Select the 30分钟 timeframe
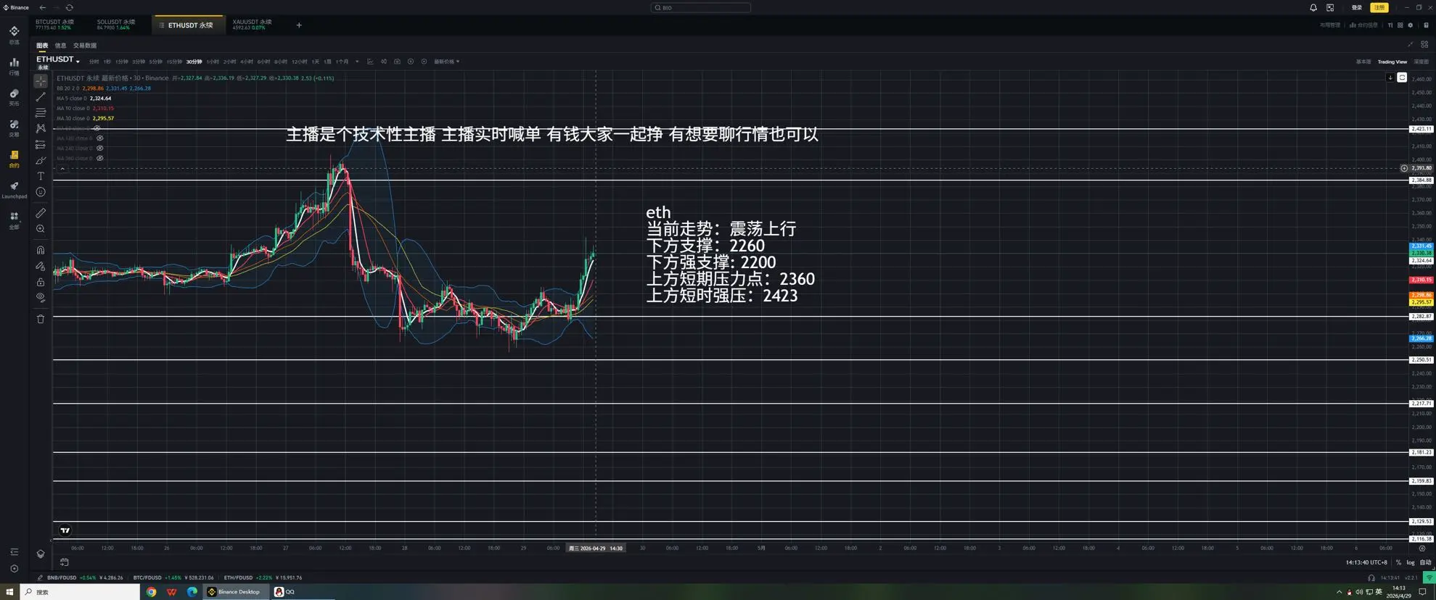1436x600 pixels. pyautogui.click(x=194, y=62)
